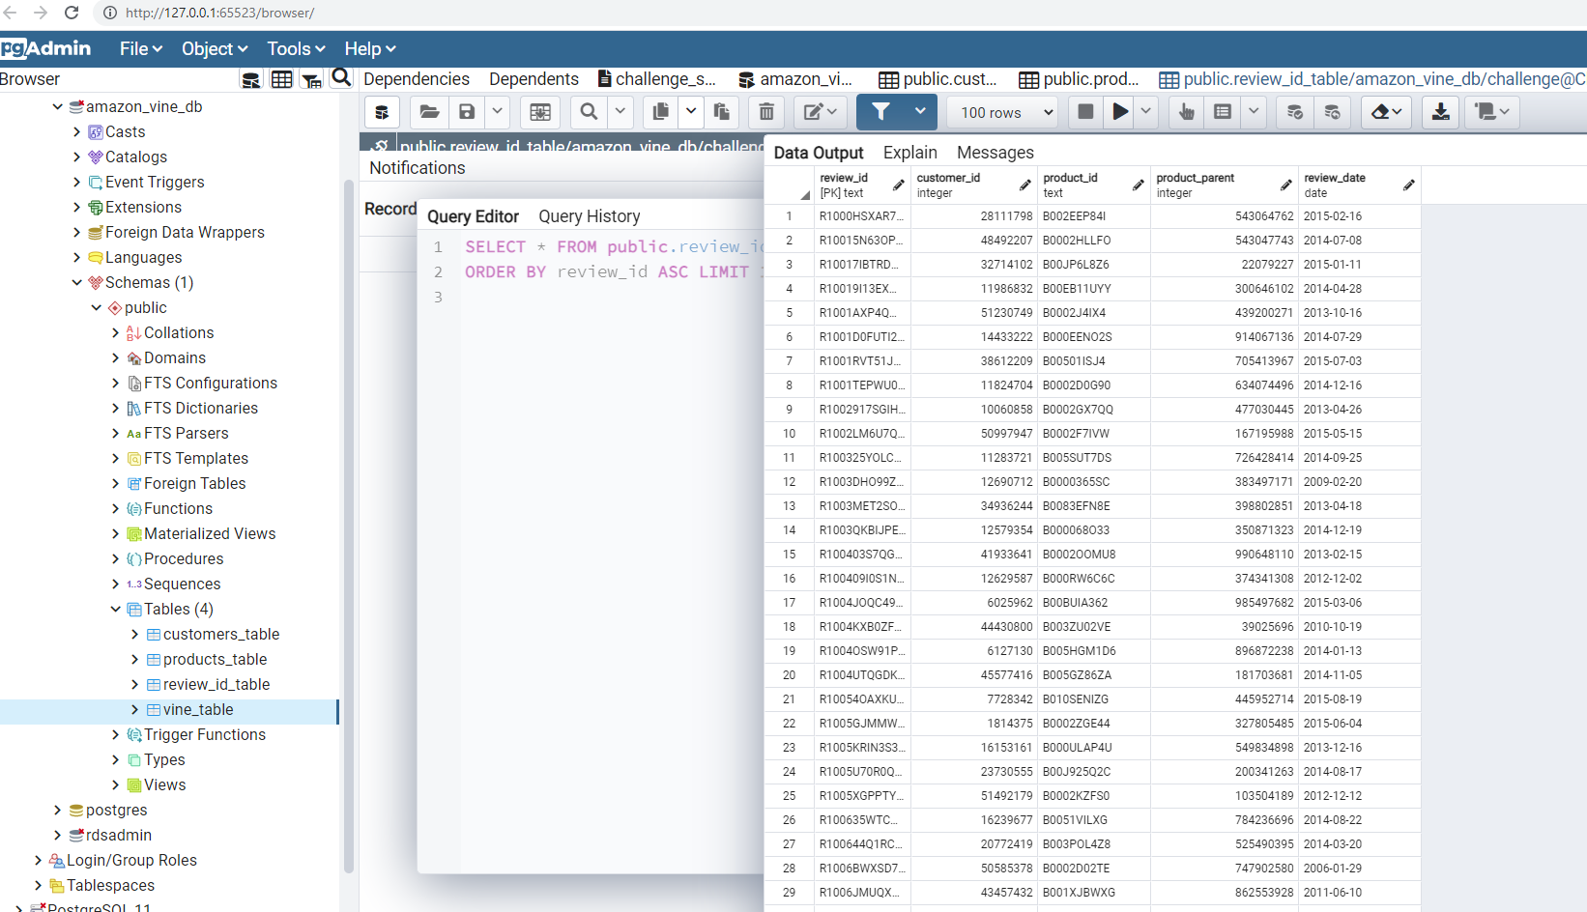Viewport: 1587px width, 912px height.
Task: Commit the current transaction
Action: coord(1295,112)
